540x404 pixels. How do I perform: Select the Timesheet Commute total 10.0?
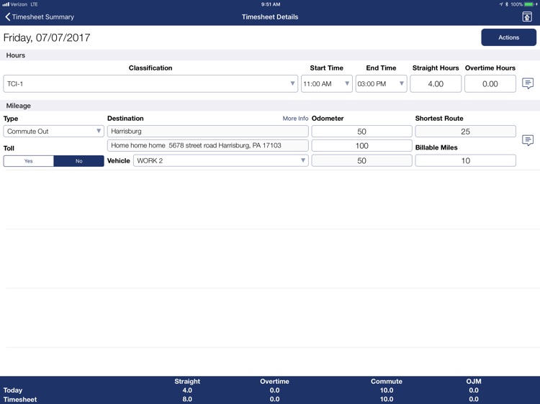coord(387,399)
